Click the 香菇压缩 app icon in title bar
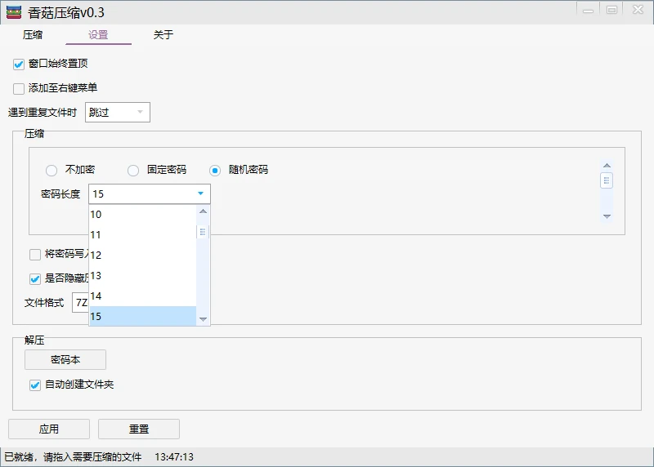The width and height of the screenshot is (654, 467). pos(14,12)
